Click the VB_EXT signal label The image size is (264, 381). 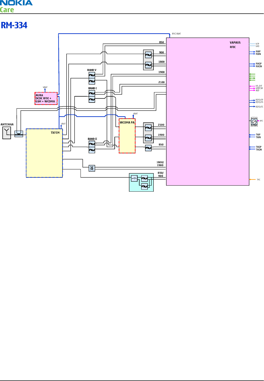pyautogui.click(x=259, y=86)
